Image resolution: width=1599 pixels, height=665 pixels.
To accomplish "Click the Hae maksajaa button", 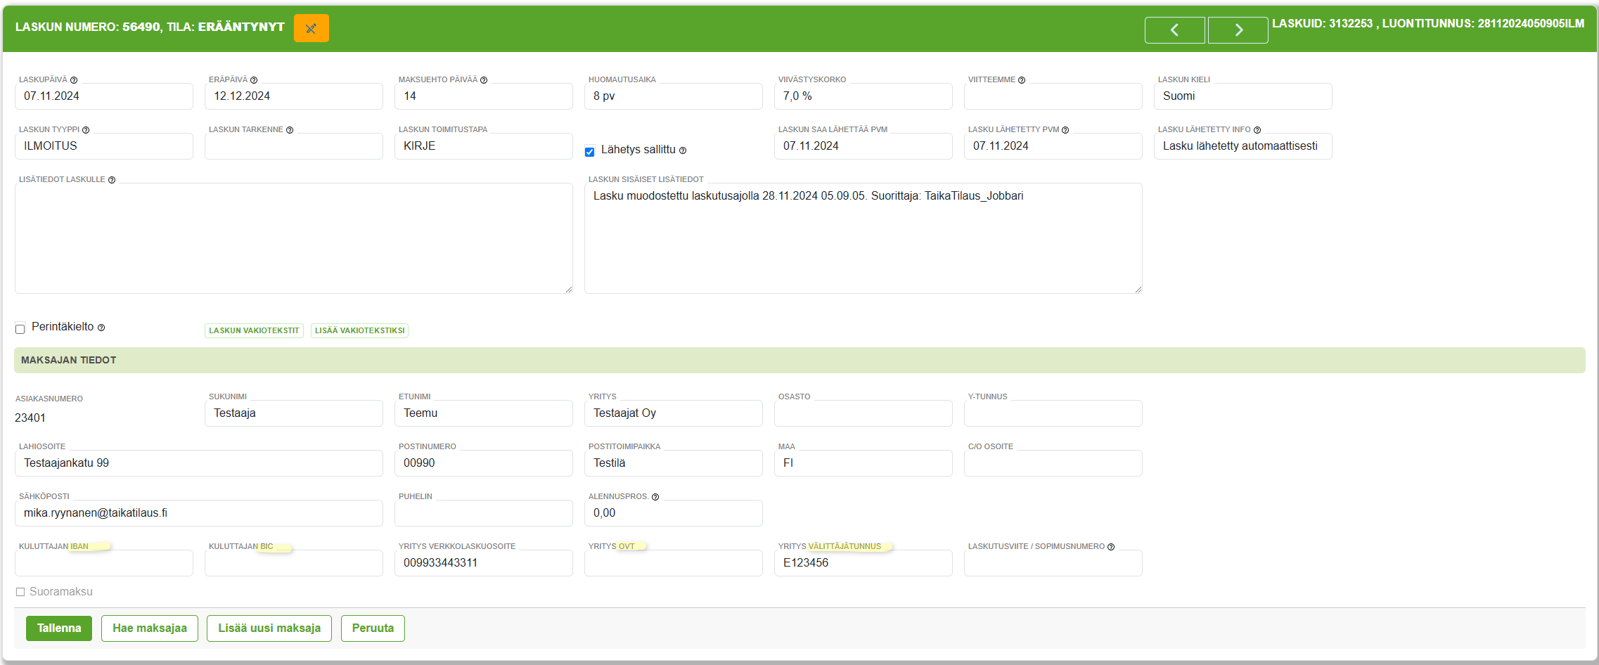I will tap(150, 628).
